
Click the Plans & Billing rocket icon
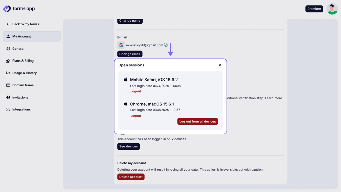(x=8, y=61)
